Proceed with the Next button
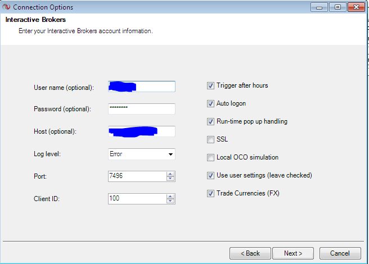The height and width of the screenshot is (264, 369). coord(293,253)
